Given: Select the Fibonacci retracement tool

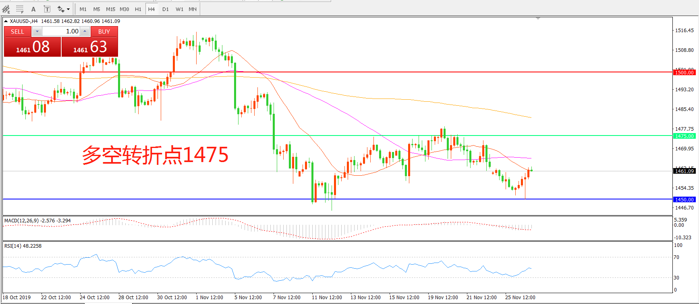Looking at the screenshot, I should 20,9.
